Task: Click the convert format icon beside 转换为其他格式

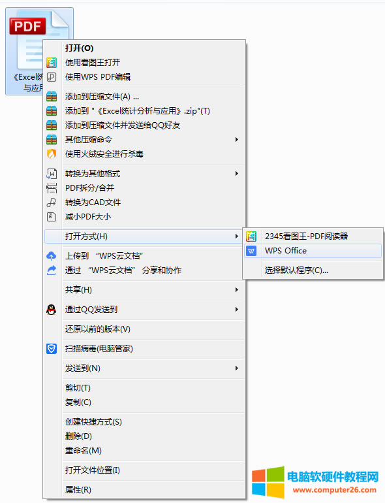Action: (52, 174)
